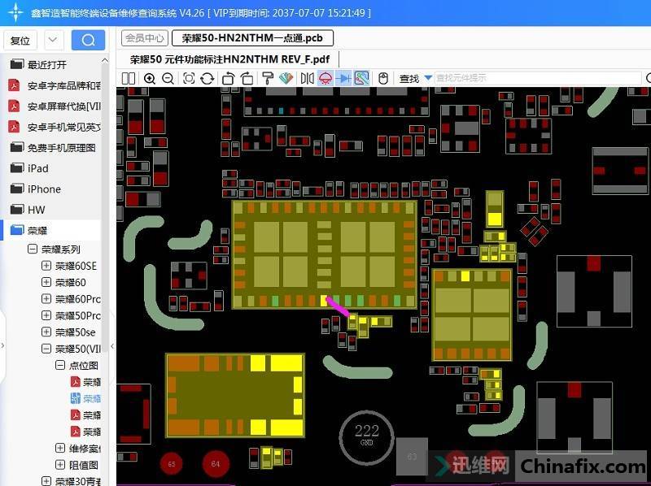Click the blue search button in sidebar
Image resolution: width=651 pixels, height=486 pixels.
tap(88, 40)
